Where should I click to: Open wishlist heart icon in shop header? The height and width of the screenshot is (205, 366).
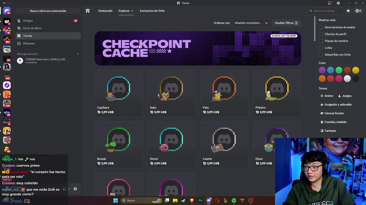348,11
